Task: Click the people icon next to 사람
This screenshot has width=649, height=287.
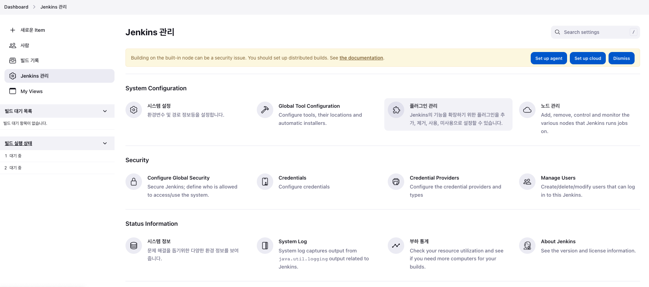Action: [13, 45]
